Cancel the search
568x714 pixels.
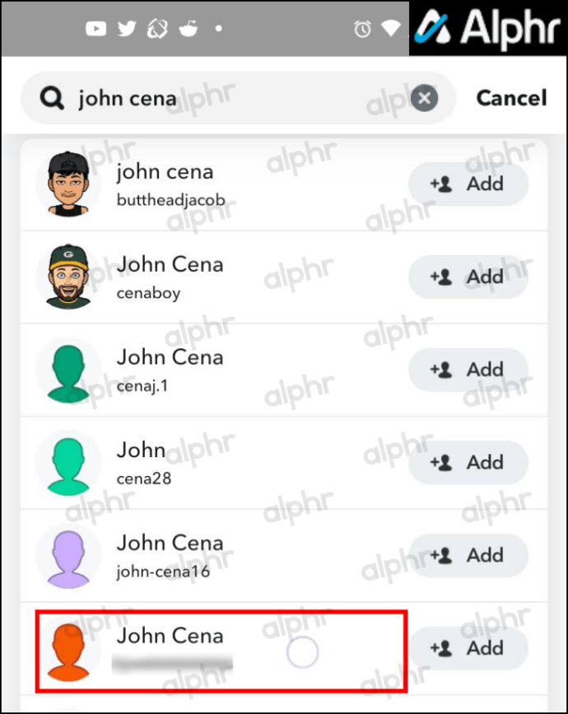click(511, 98)
